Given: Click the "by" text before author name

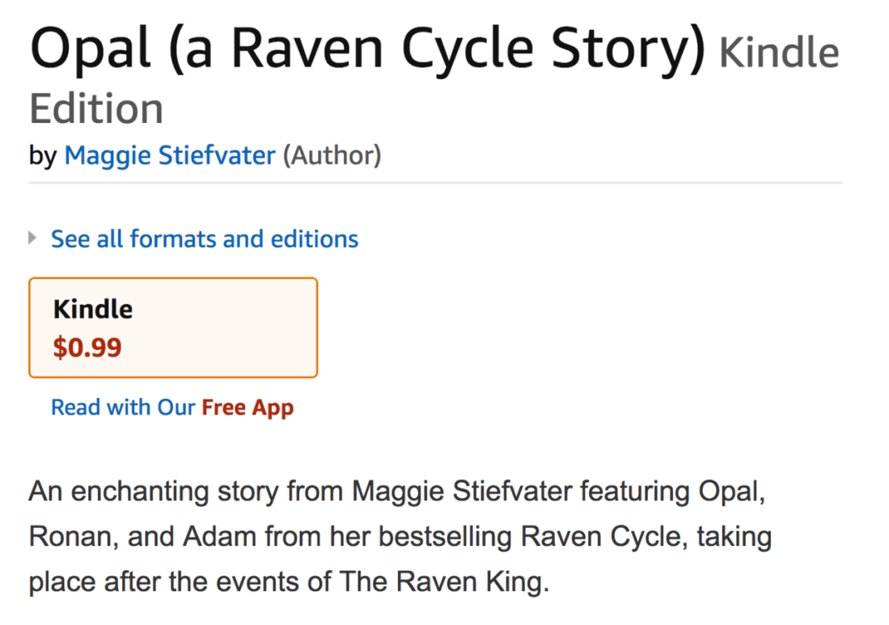Looking at the screenshot, I should (x=43, y=154).
